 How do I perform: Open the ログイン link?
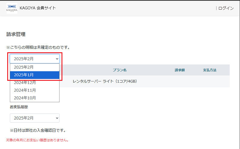point(226,8)
